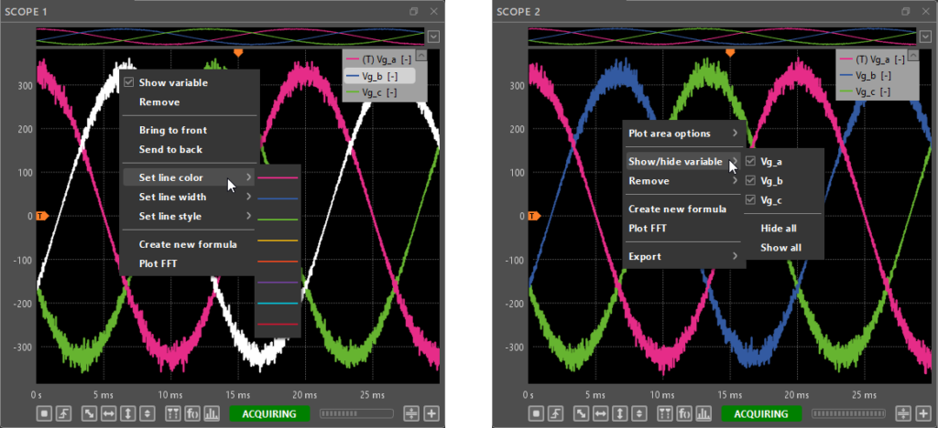Expand the Set line width submenu
The height and width of the screenshot is (428, 938).
(188, 197)
